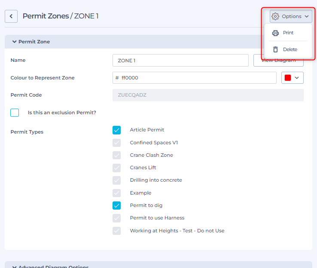317x268 pixels.
Task: Open the Options dropdown chevron
Action: (x=307, y=16)
